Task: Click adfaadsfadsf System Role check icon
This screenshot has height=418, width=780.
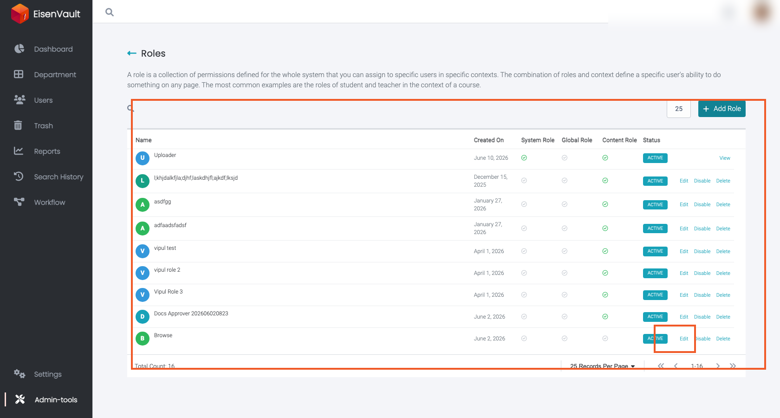Action: point(524,229)
